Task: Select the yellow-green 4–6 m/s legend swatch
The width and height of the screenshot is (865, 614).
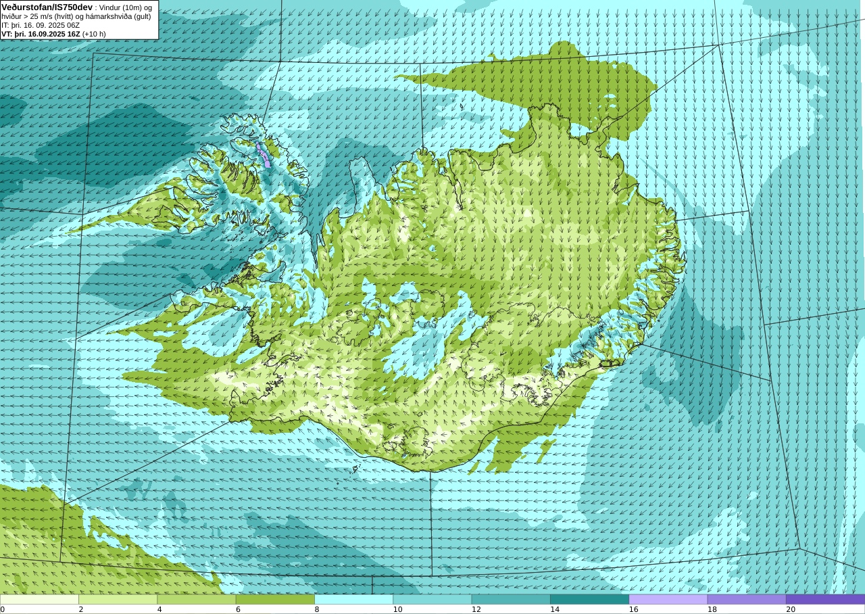Action: [x=197, y=599]
